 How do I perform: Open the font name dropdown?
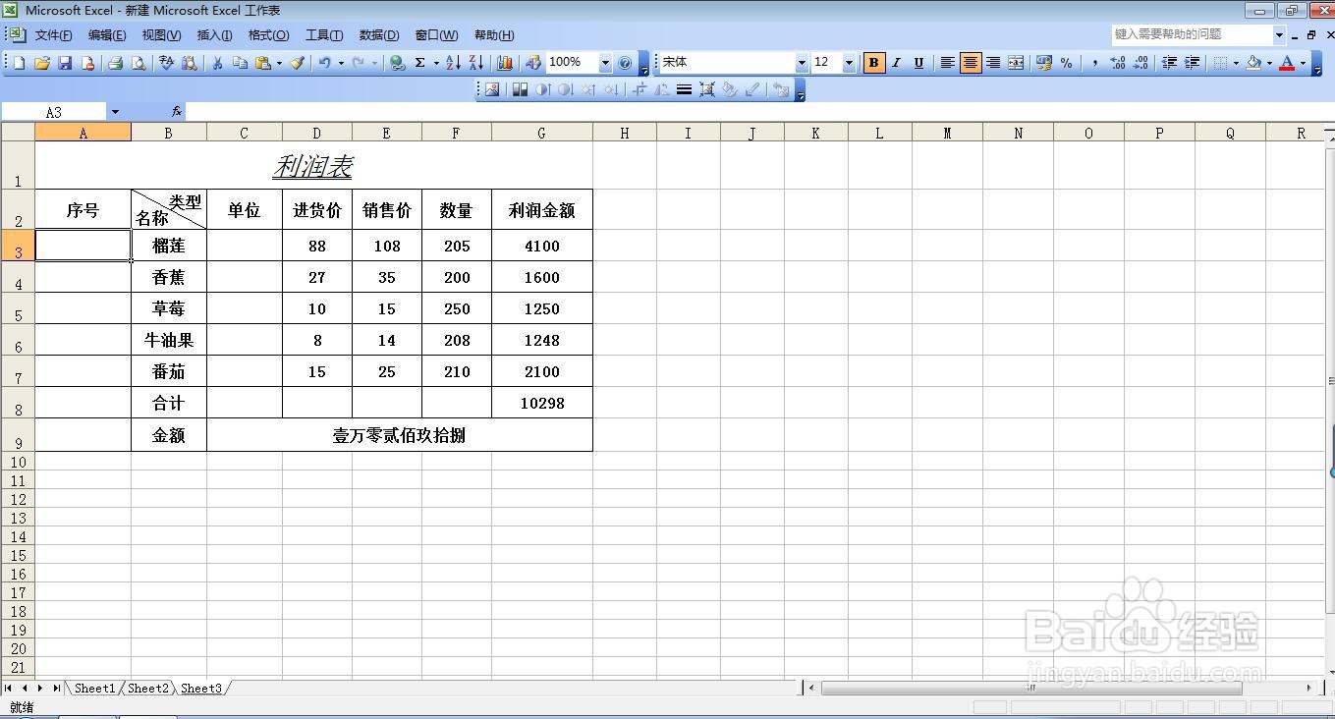[801, 62]
